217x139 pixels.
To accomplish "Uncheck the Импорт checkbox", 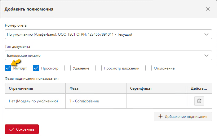I will click(x=8, y=68).
